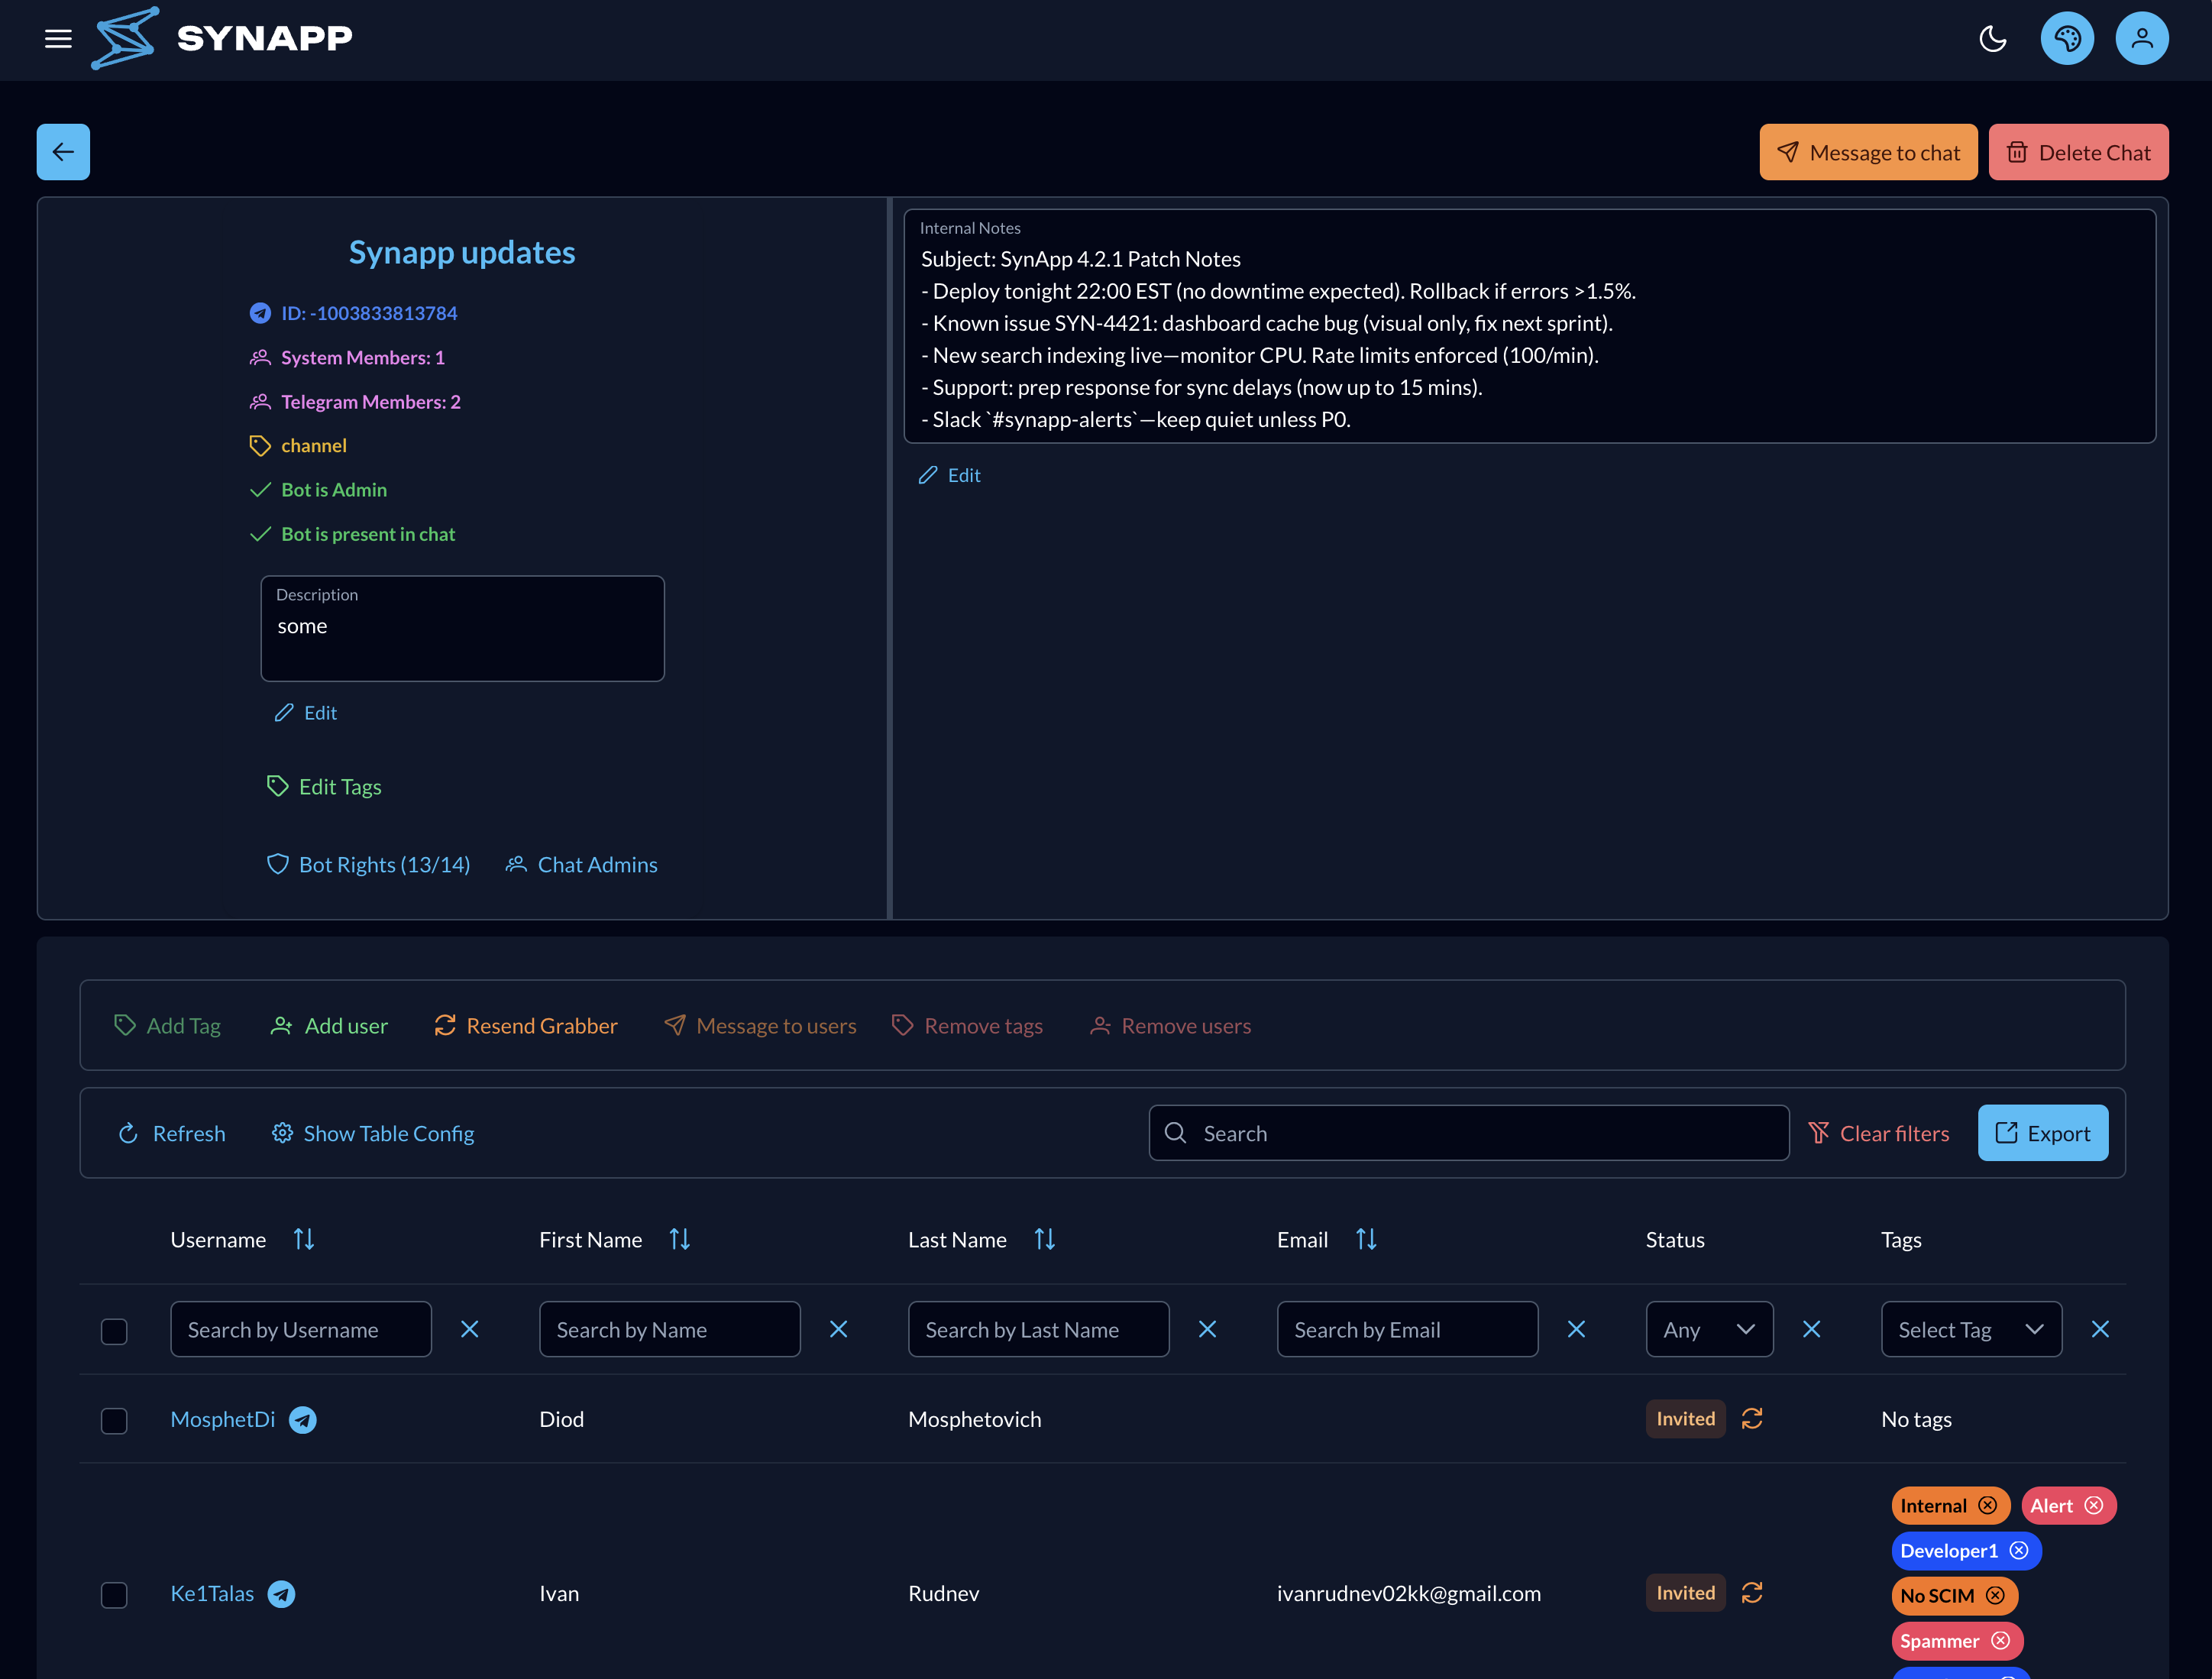The image size is (2212, 1679).
Task: Sort by Username column arrows
Action: 304,1239
